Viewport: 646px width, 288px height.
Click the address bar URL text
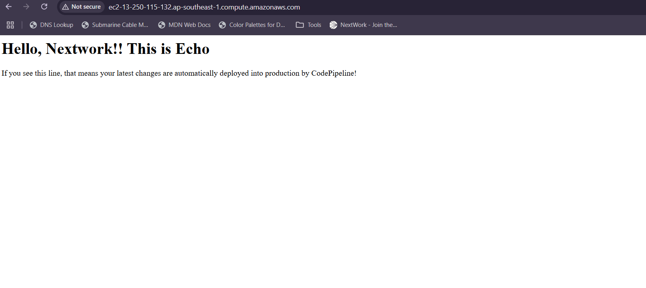[x=204, y=7]
